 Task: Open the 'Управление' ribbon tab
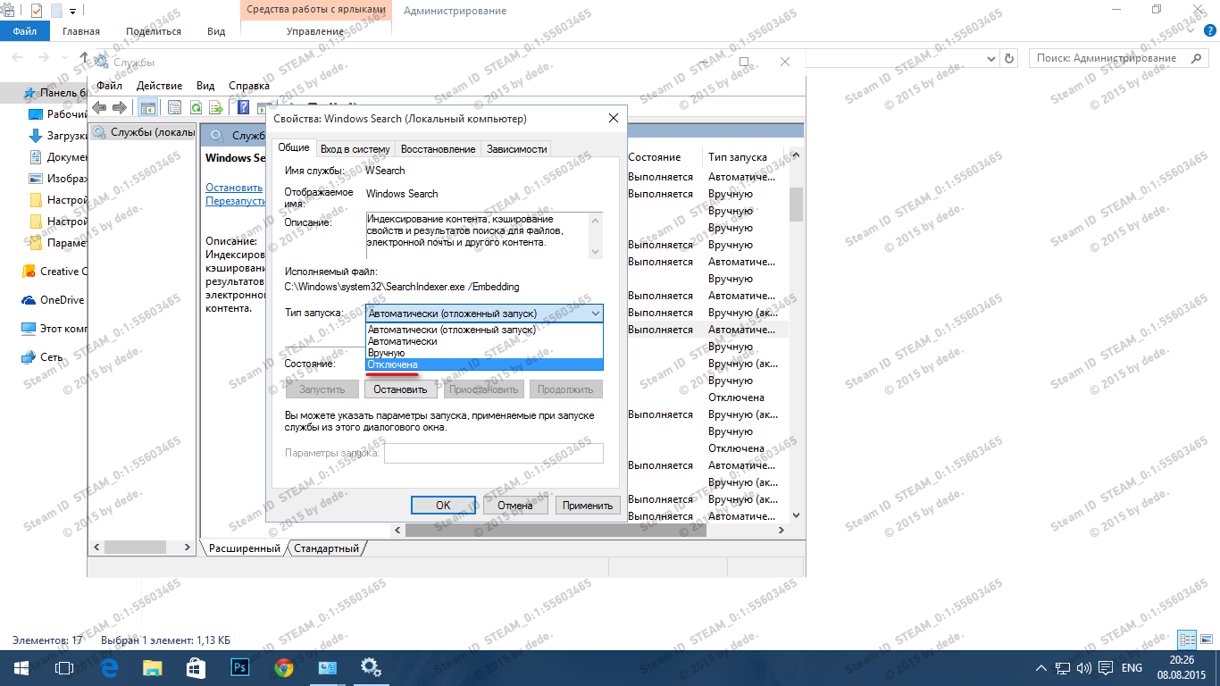[315, 31]
